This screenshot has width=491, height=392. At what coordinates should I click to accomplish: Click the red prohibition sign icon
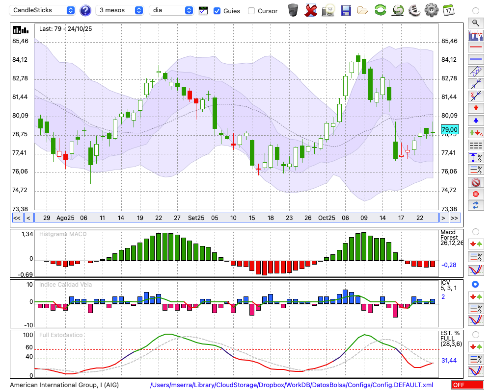(476, 182)
